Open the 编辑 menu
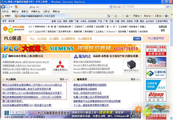Image resolution: width=173 pixels, height=120 pixels. tap(15, 12)
